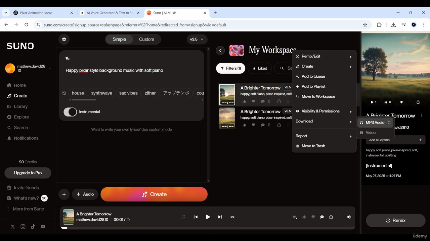Open Suno's X profile link
The width and height of the screenshot is (430, 241).
13,227
